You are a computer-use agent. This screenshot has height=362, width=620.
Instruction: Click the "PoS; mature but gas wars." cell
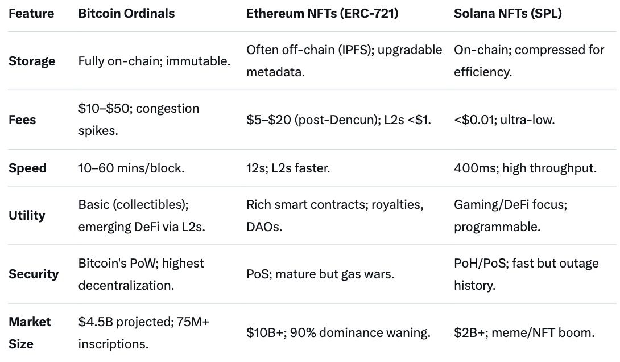[320, 274]
